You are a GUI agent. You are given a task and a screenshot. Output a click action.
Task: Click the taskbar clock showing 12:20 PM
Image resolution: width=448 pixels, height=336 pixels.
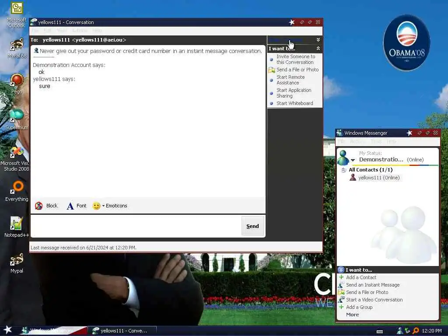click(x=432, y=331)
